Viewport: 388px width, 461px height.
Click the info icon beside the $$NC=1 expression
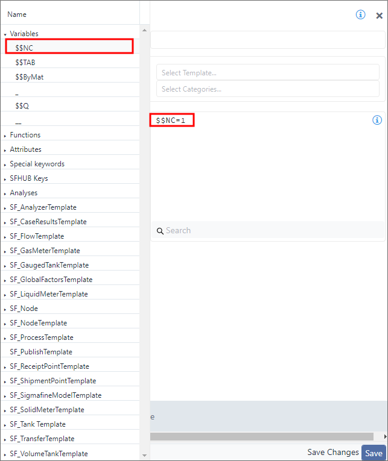pyautogui.click(x=377, y=120)
